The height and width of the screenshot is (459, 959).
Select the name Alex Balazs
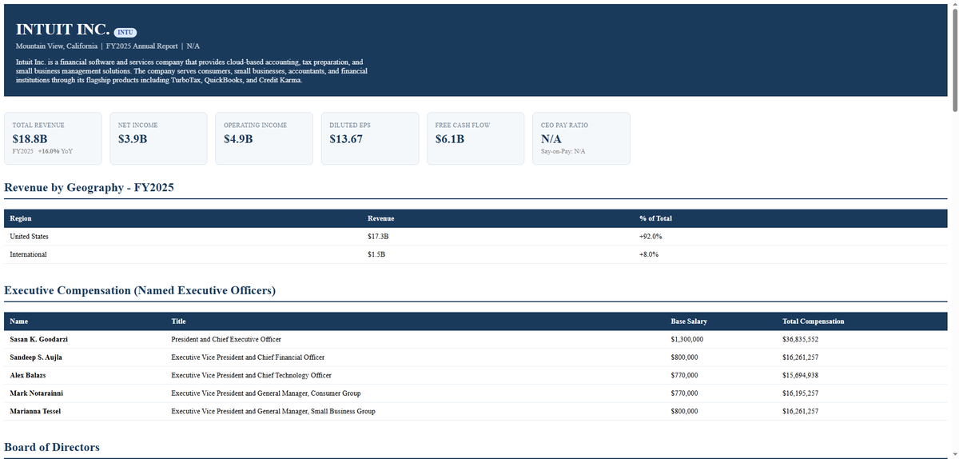(x=28, y=375)
